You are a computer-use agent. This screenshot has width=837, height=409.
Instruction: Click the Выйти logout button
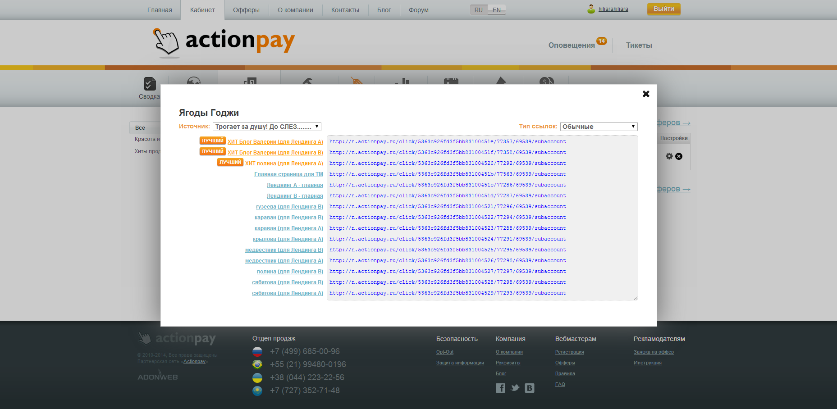[664, 9]
